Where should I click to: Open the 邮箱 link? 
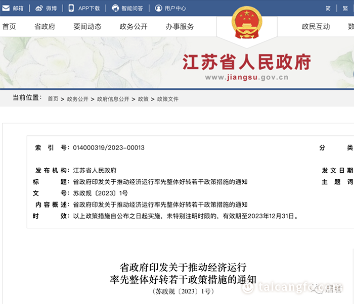(x=18, y=9)
